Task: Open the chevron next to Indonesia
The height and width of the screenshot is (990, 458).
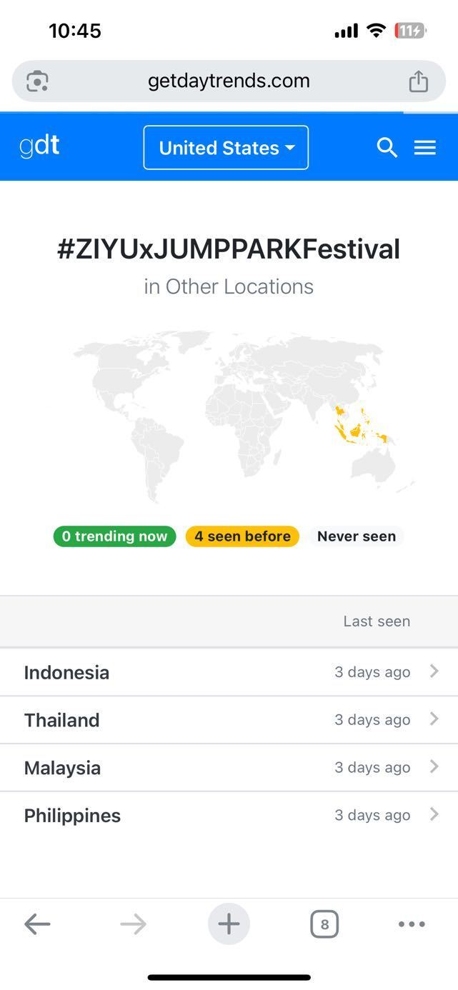Action: 434,671
